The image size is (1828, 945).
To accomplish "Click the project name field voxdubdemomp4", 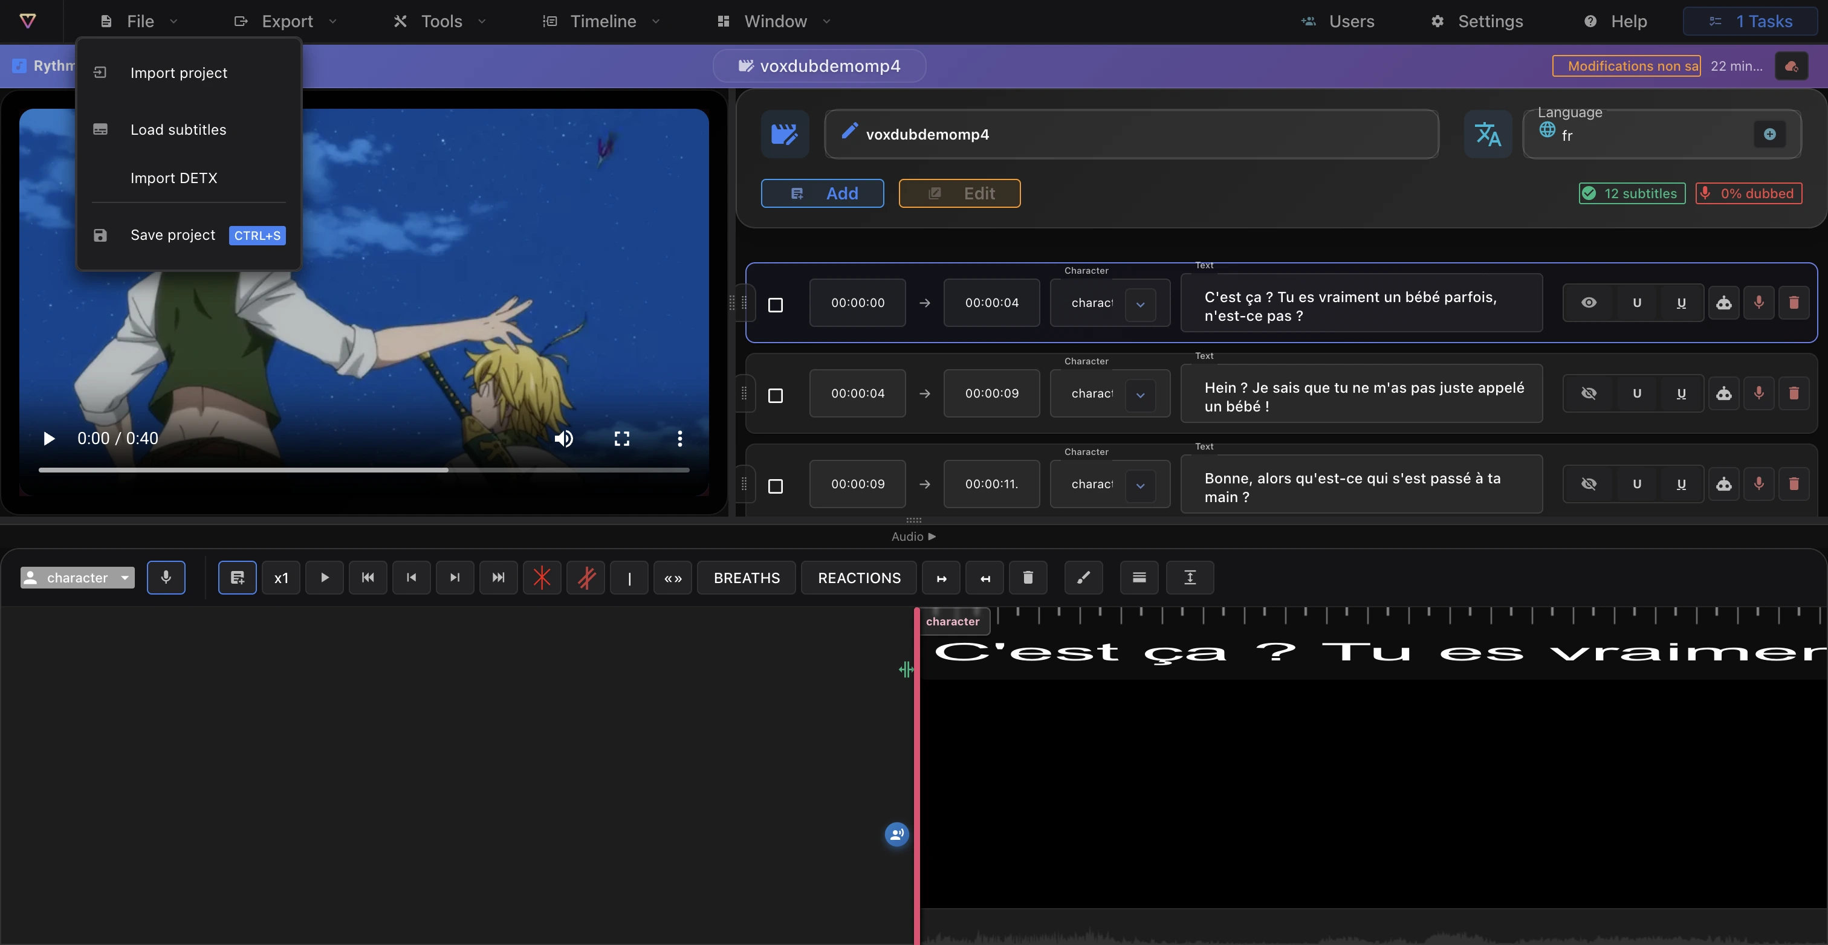I will (1132, 134).
